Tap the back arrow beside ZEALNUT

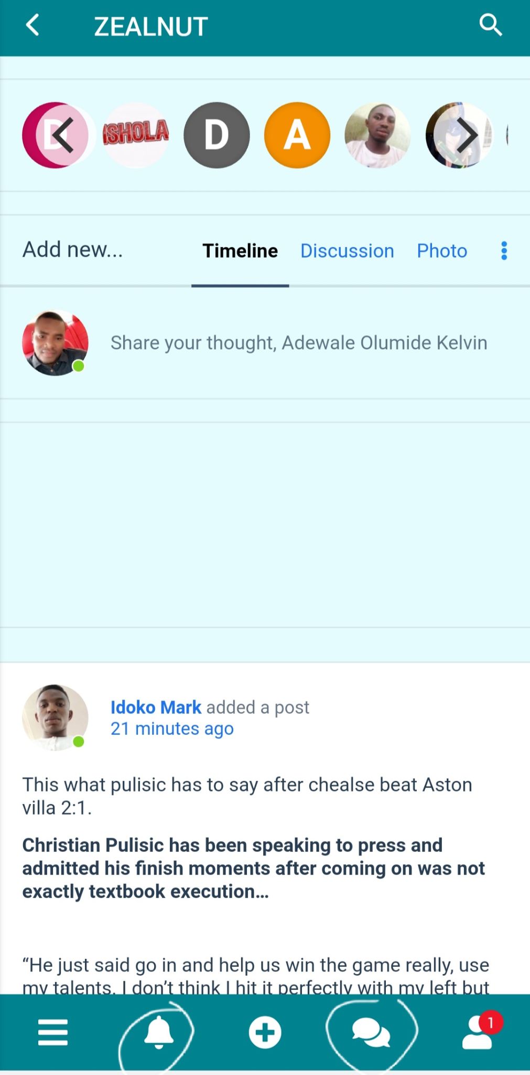click(33, 25)
